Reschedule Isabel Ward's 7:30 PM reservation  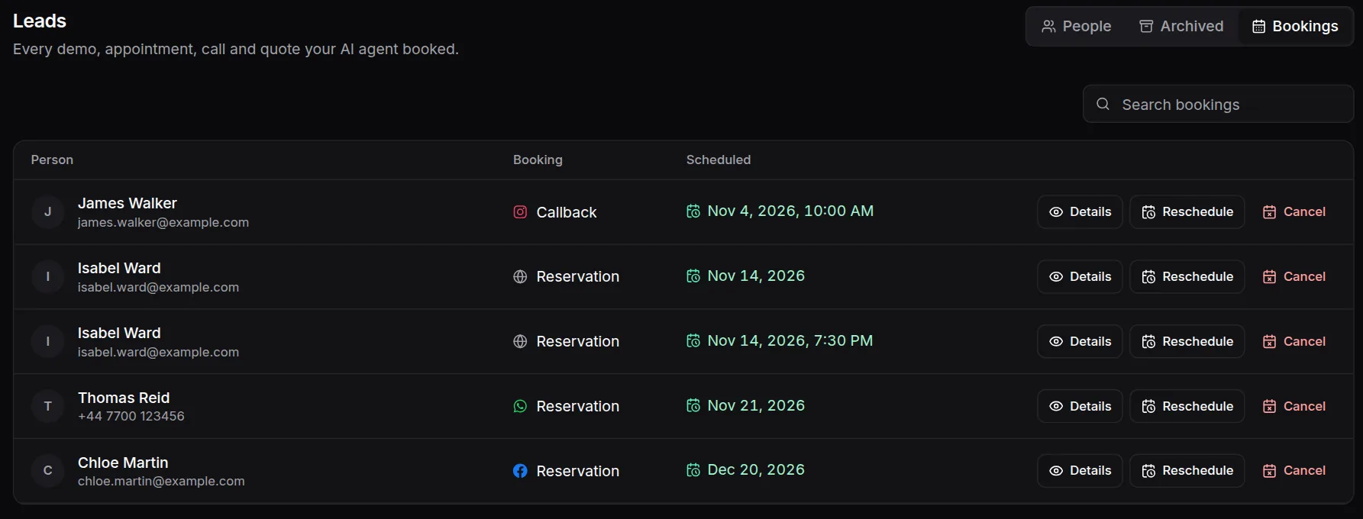[1187, 341]
